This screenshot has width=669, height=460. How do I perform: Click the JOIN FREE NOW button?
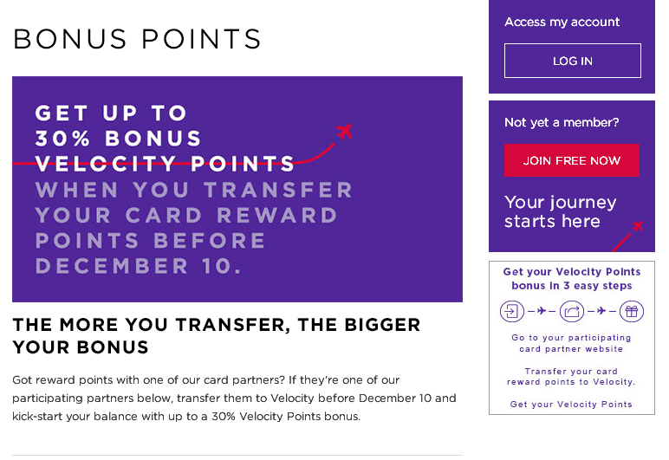pyautogui.click(x=572, y=160)
